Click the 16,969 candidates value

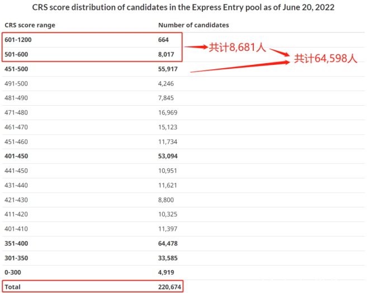click(x=168, y=112)
